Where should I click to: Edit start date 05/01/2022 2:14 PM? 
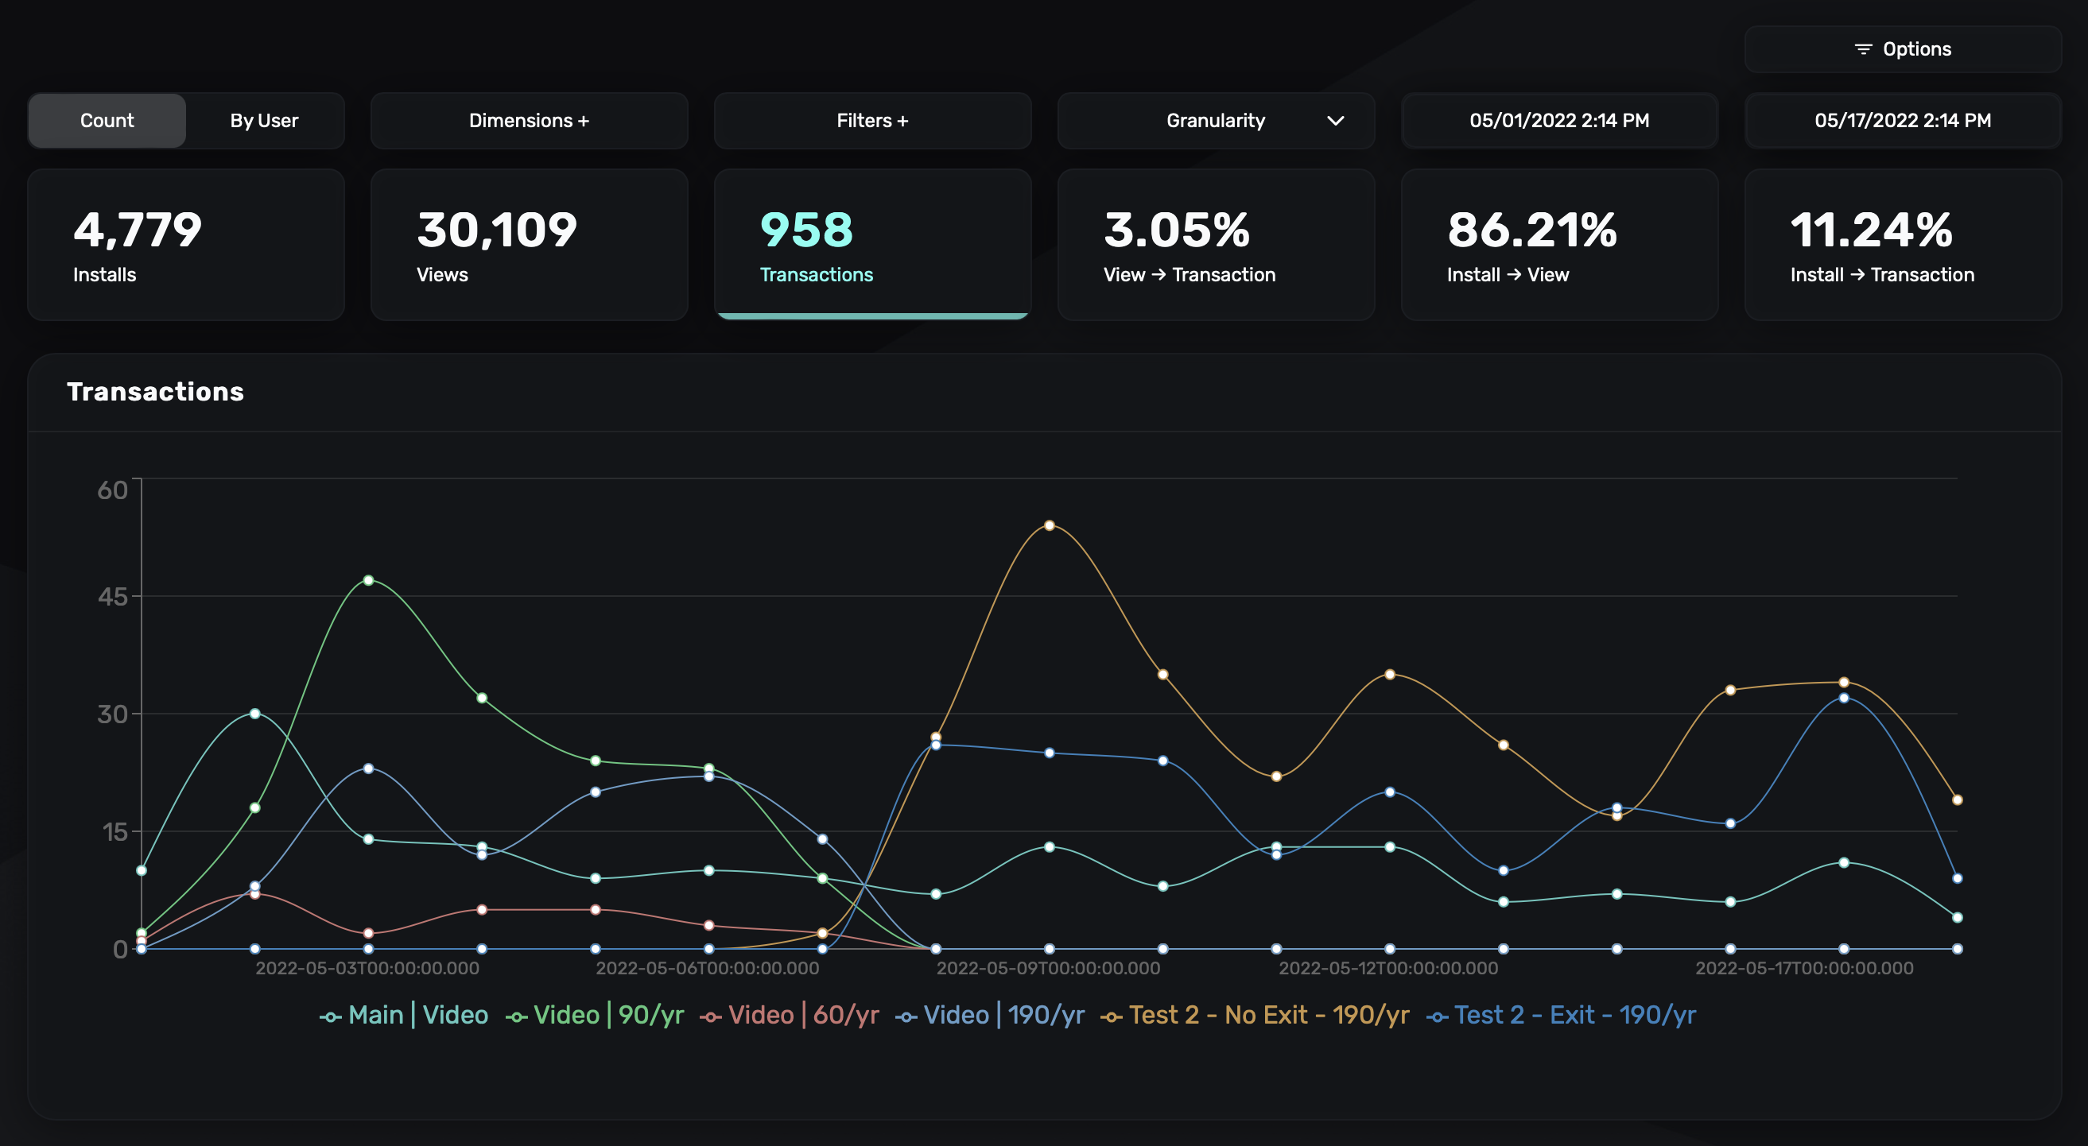pyautogui.click(x=1558, y=121)
